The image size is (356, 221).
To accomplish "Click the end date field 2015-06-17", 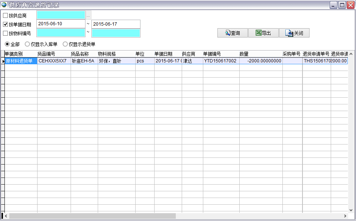I will (116, 24).
